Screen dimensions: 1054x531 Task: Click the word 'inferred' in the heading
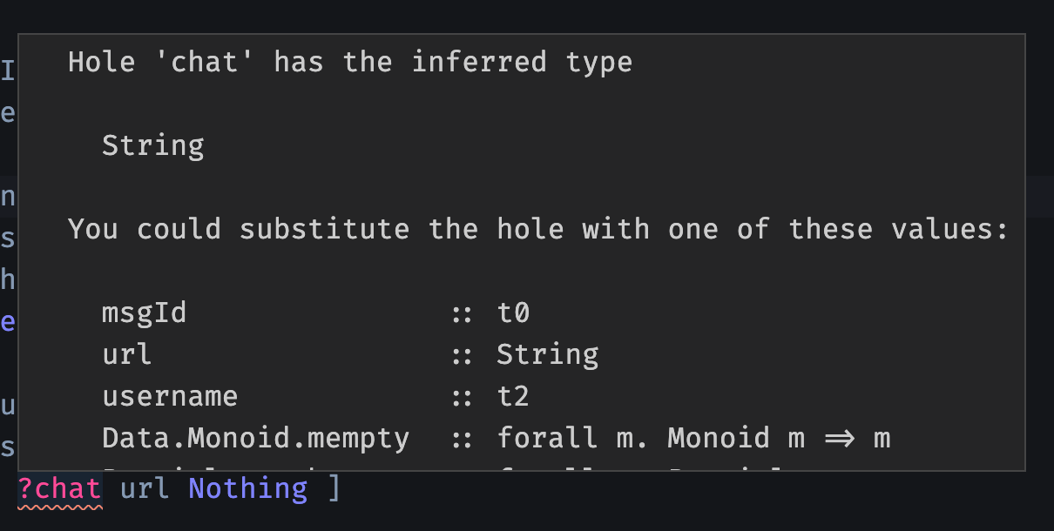pyautogui.click(x=479, y=62)
